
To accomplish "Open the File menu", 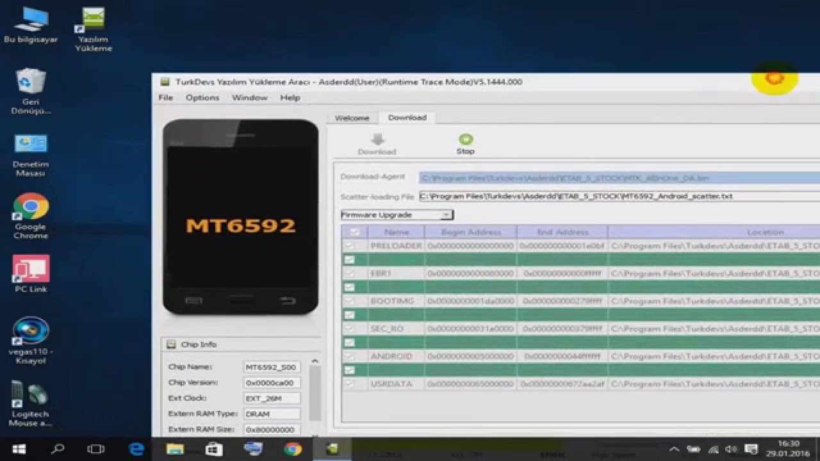I will pos(165,98).
